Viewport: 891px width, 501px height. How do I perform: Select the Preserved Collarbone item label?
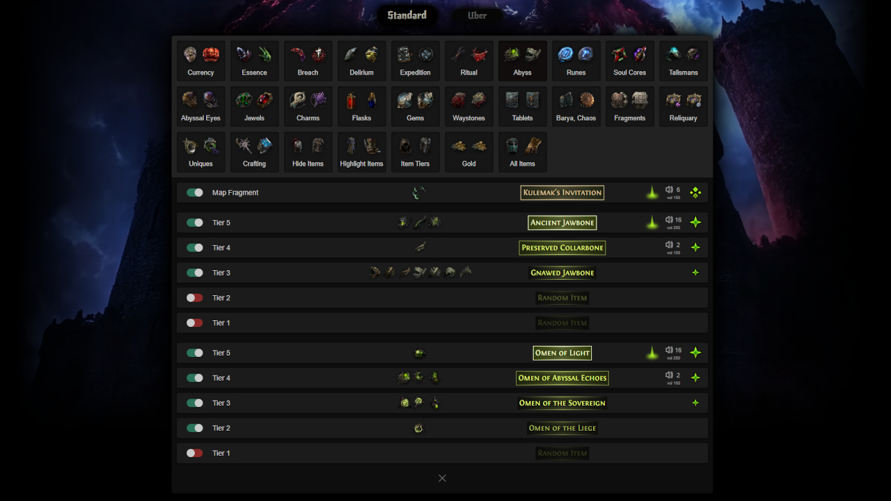tap(562, 248)
